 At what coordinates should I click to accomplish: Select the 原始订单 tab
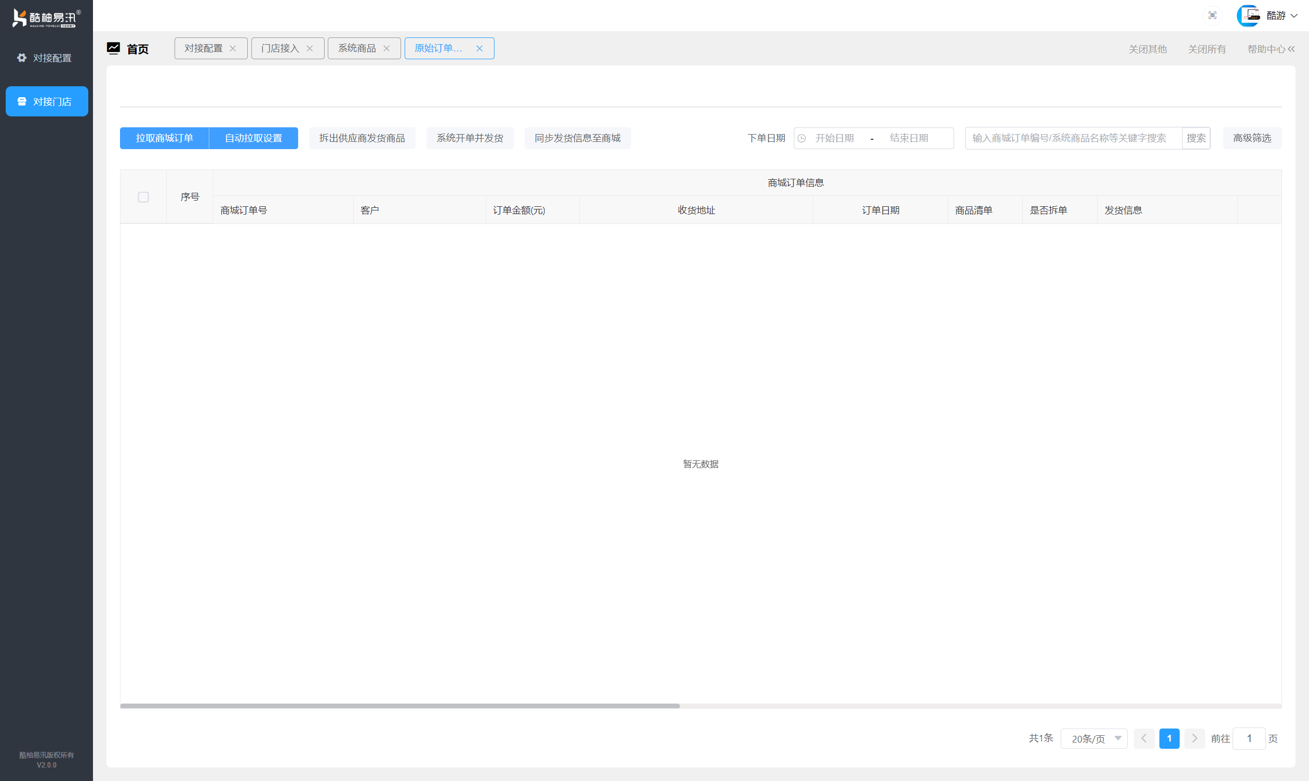pos(438,48)
